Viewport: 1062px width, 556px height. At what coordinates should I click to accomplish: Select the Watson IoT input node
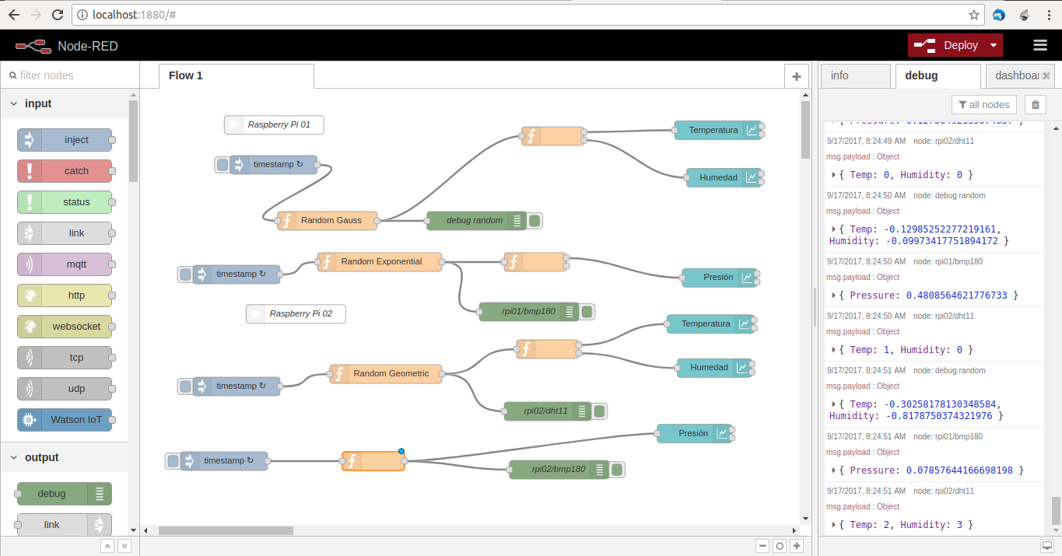(65, 420)
